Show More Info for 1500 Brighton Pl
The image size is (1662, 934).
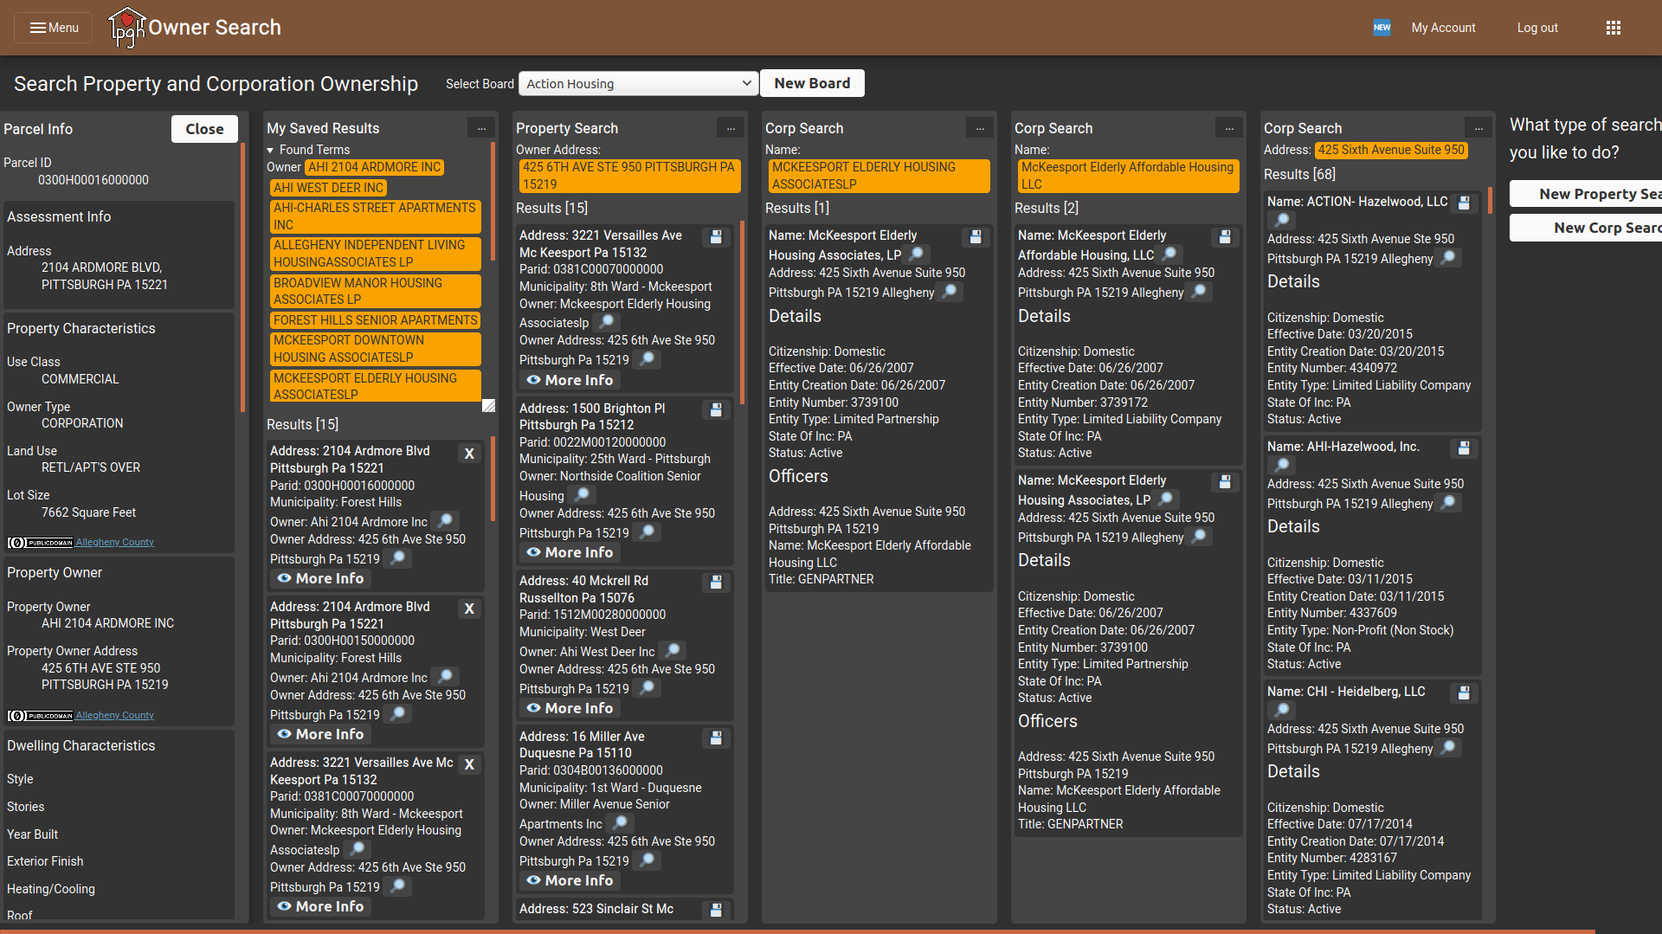coord(570,552)
